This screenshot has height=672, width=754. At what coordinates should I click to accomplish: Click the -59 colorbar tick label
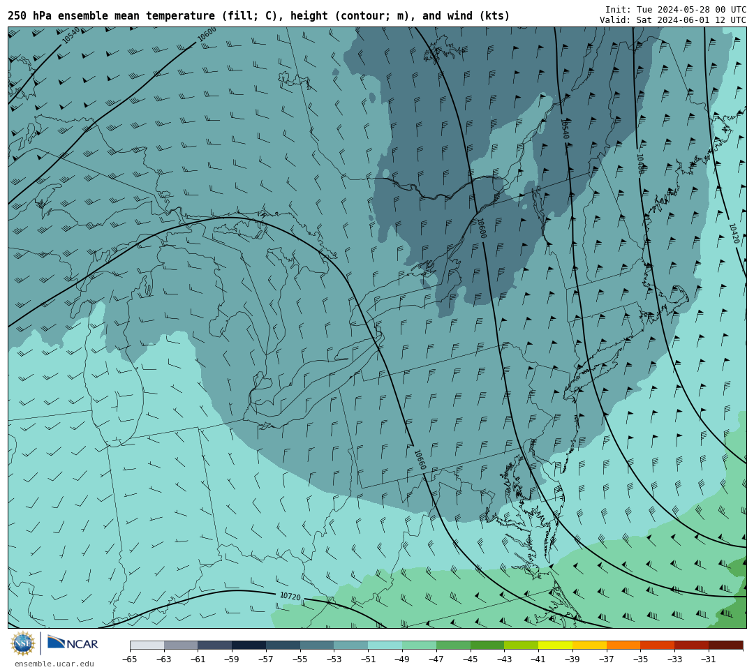232,659
